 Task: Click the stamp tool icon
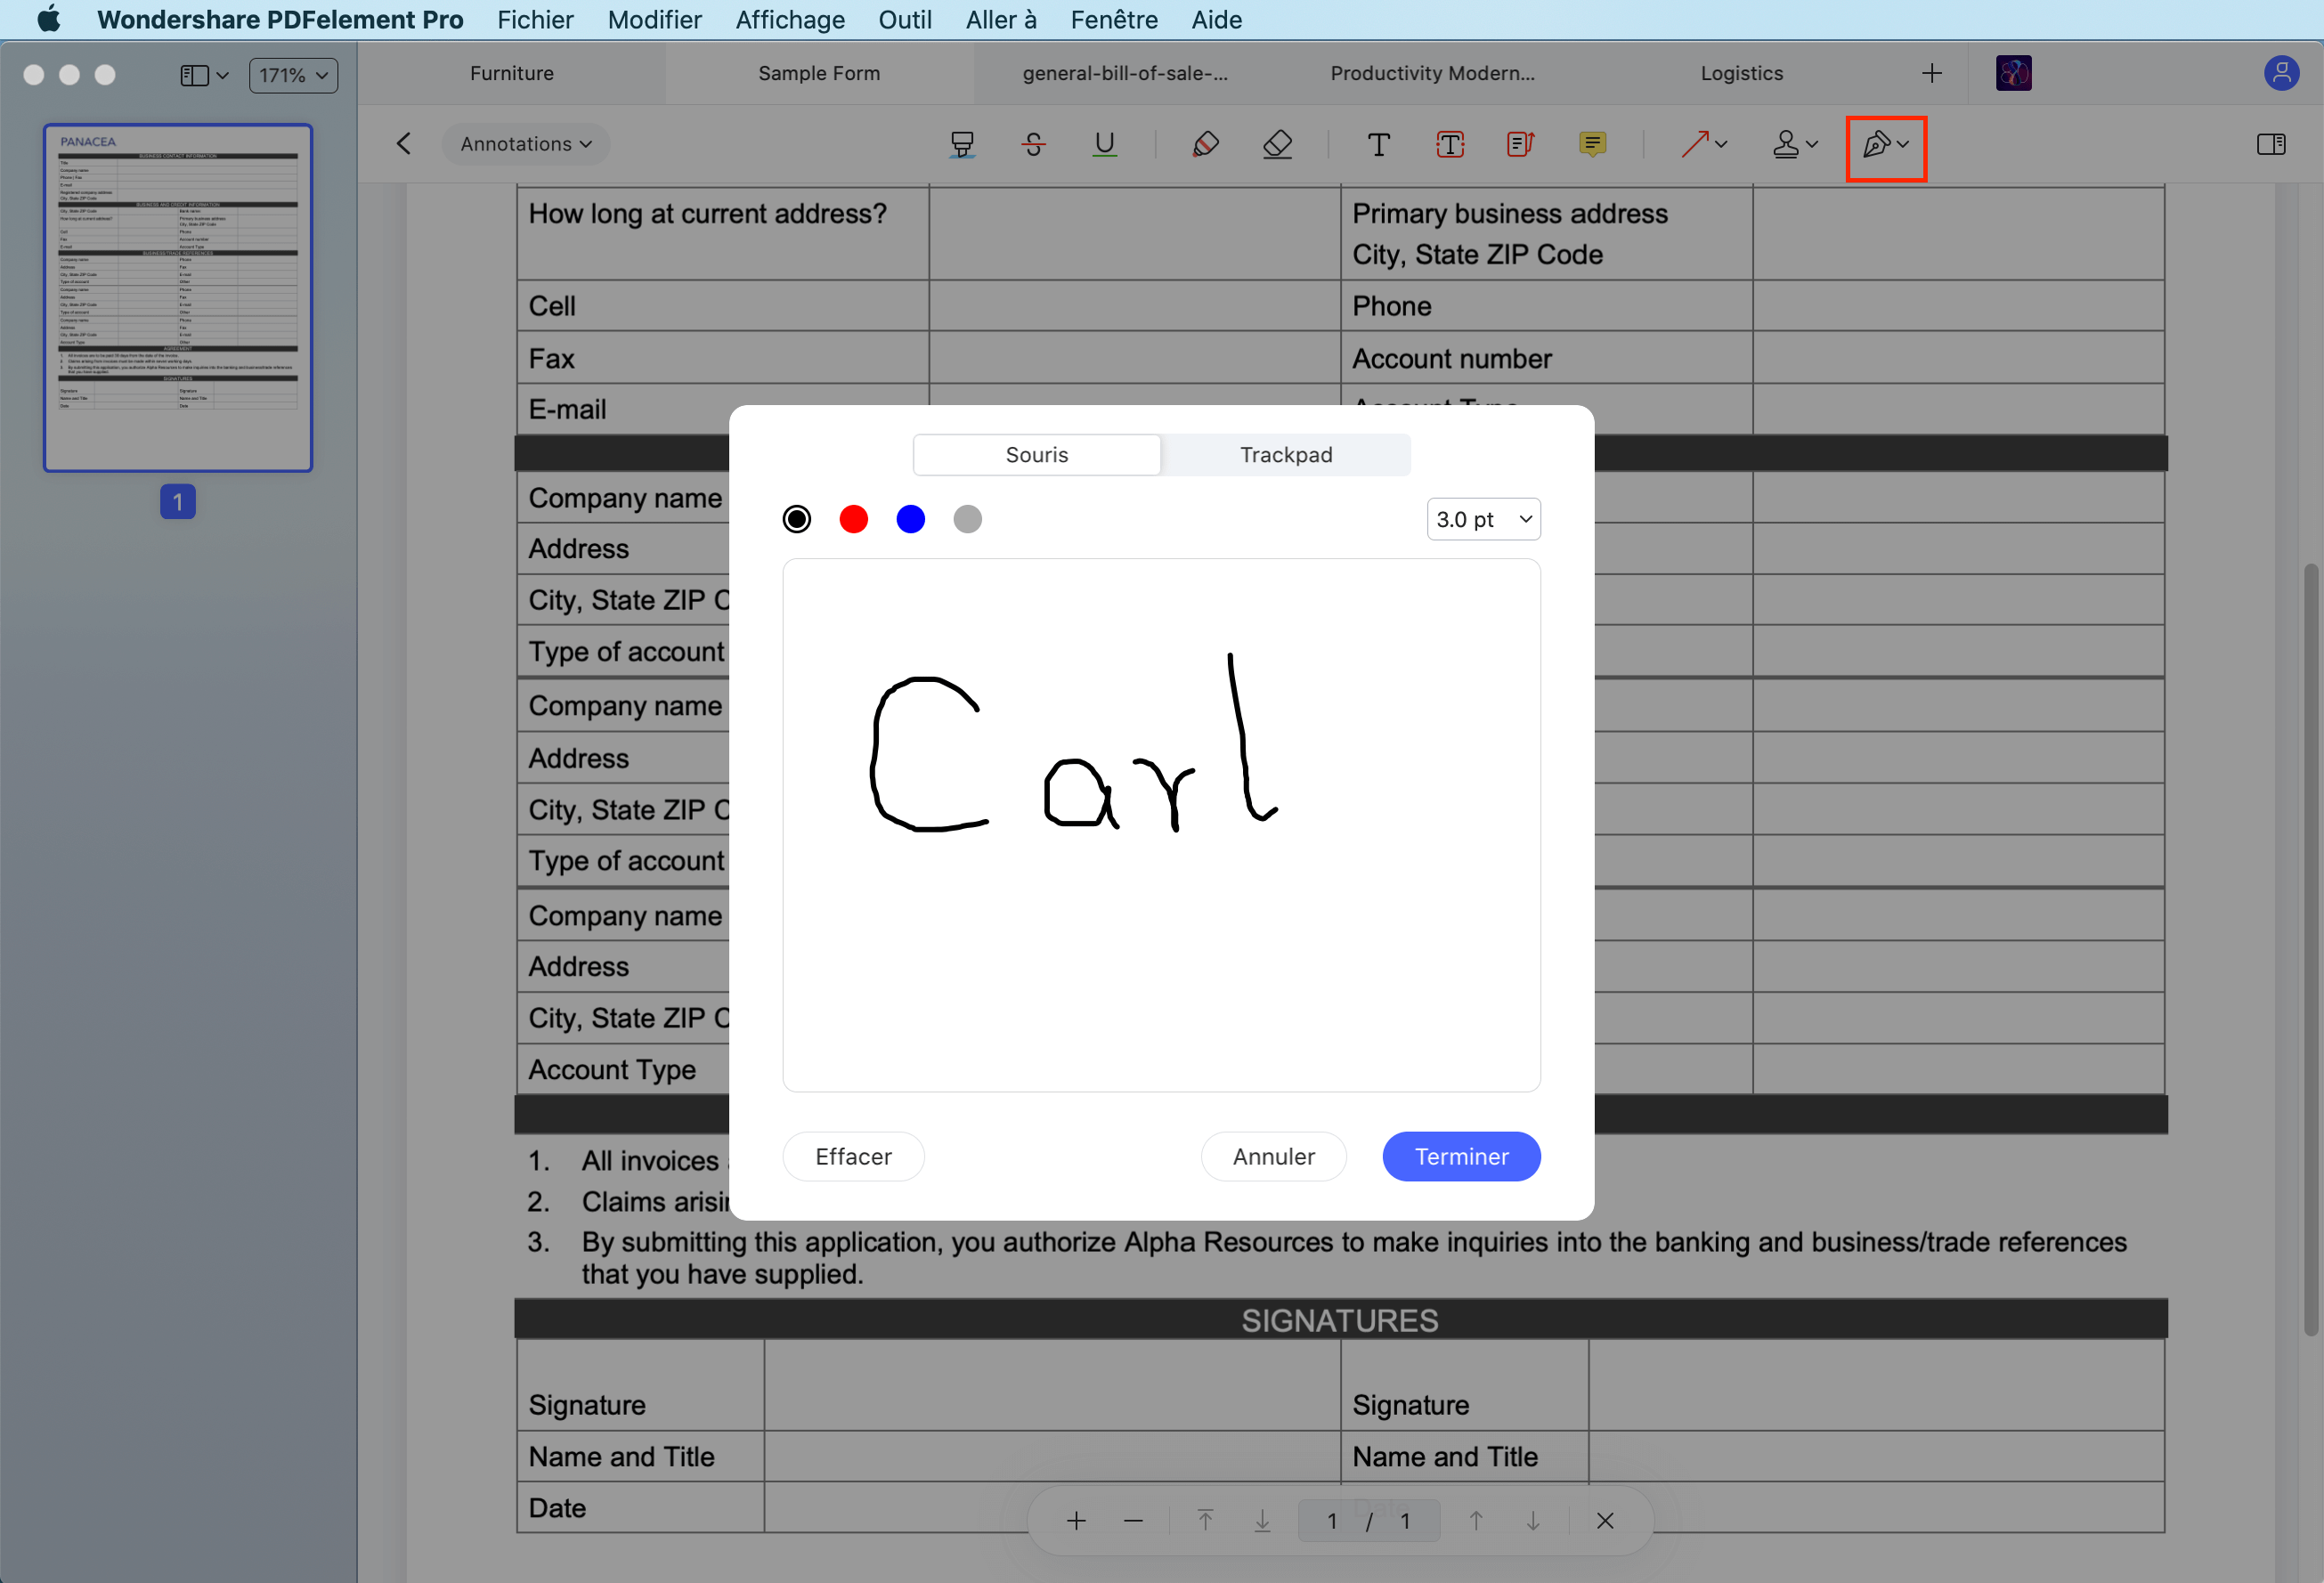1787,143
